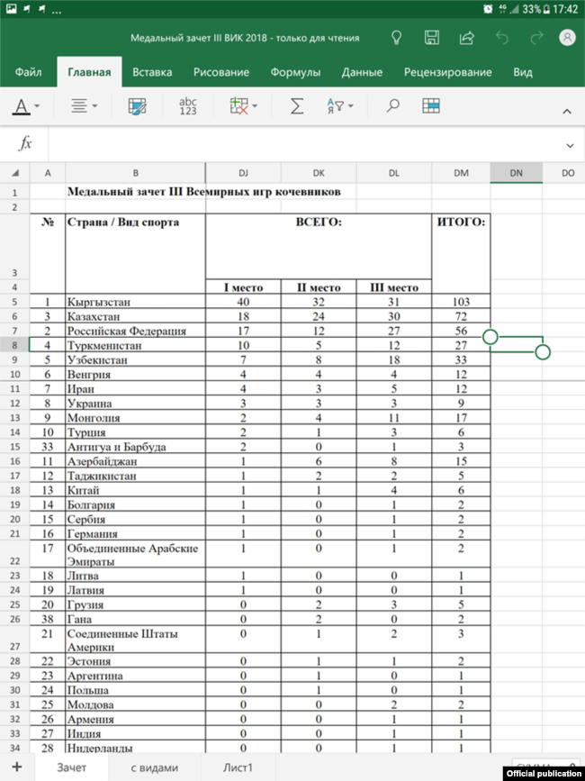
Task: Open Find with the magnifier icon
Action: (x=393, y=105)
